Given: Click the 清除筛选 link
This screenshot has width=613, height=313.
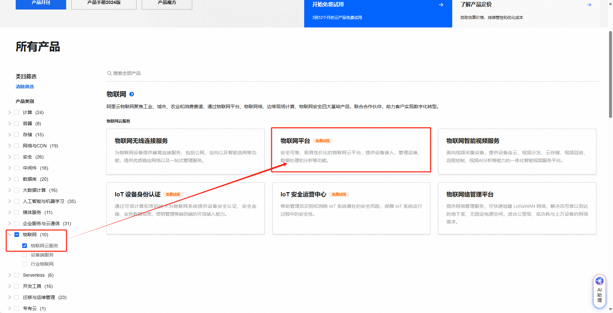Looking at the screenshot, I should pyautogui.click(x=25, y=87).
